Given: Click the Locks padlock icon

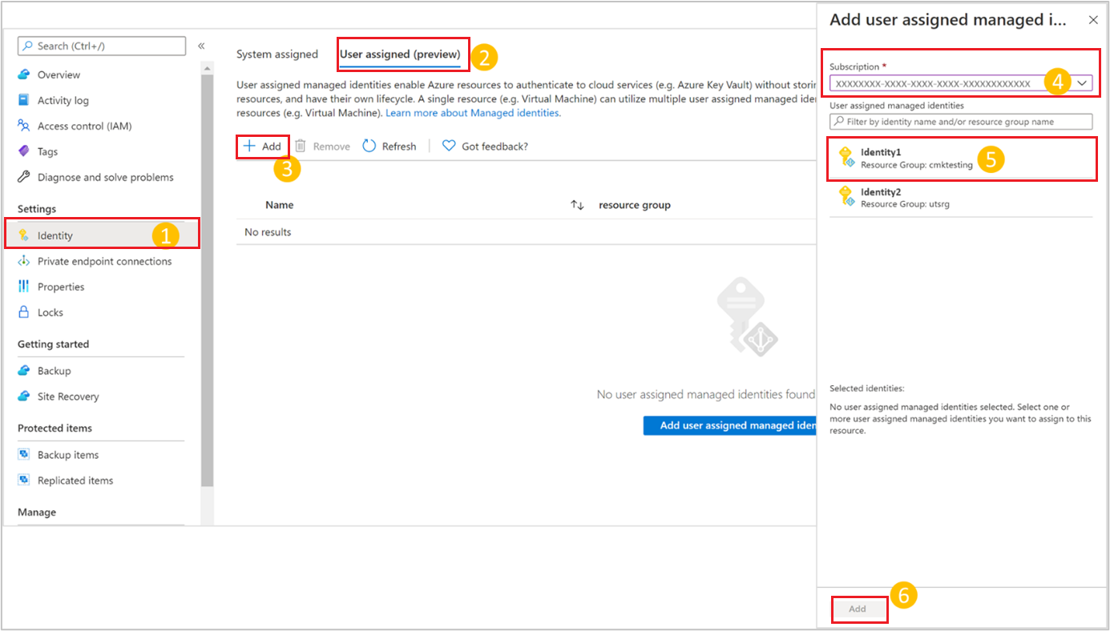Looking at the screenshot, I should (23, 312).
